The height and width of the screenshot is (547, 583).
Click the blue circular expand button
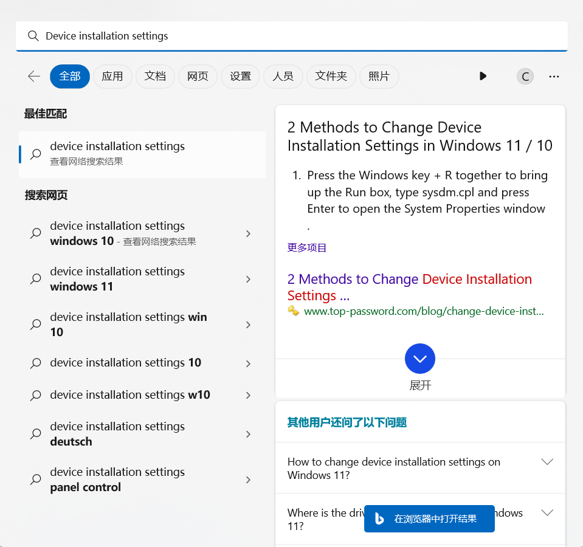(420, 359)
